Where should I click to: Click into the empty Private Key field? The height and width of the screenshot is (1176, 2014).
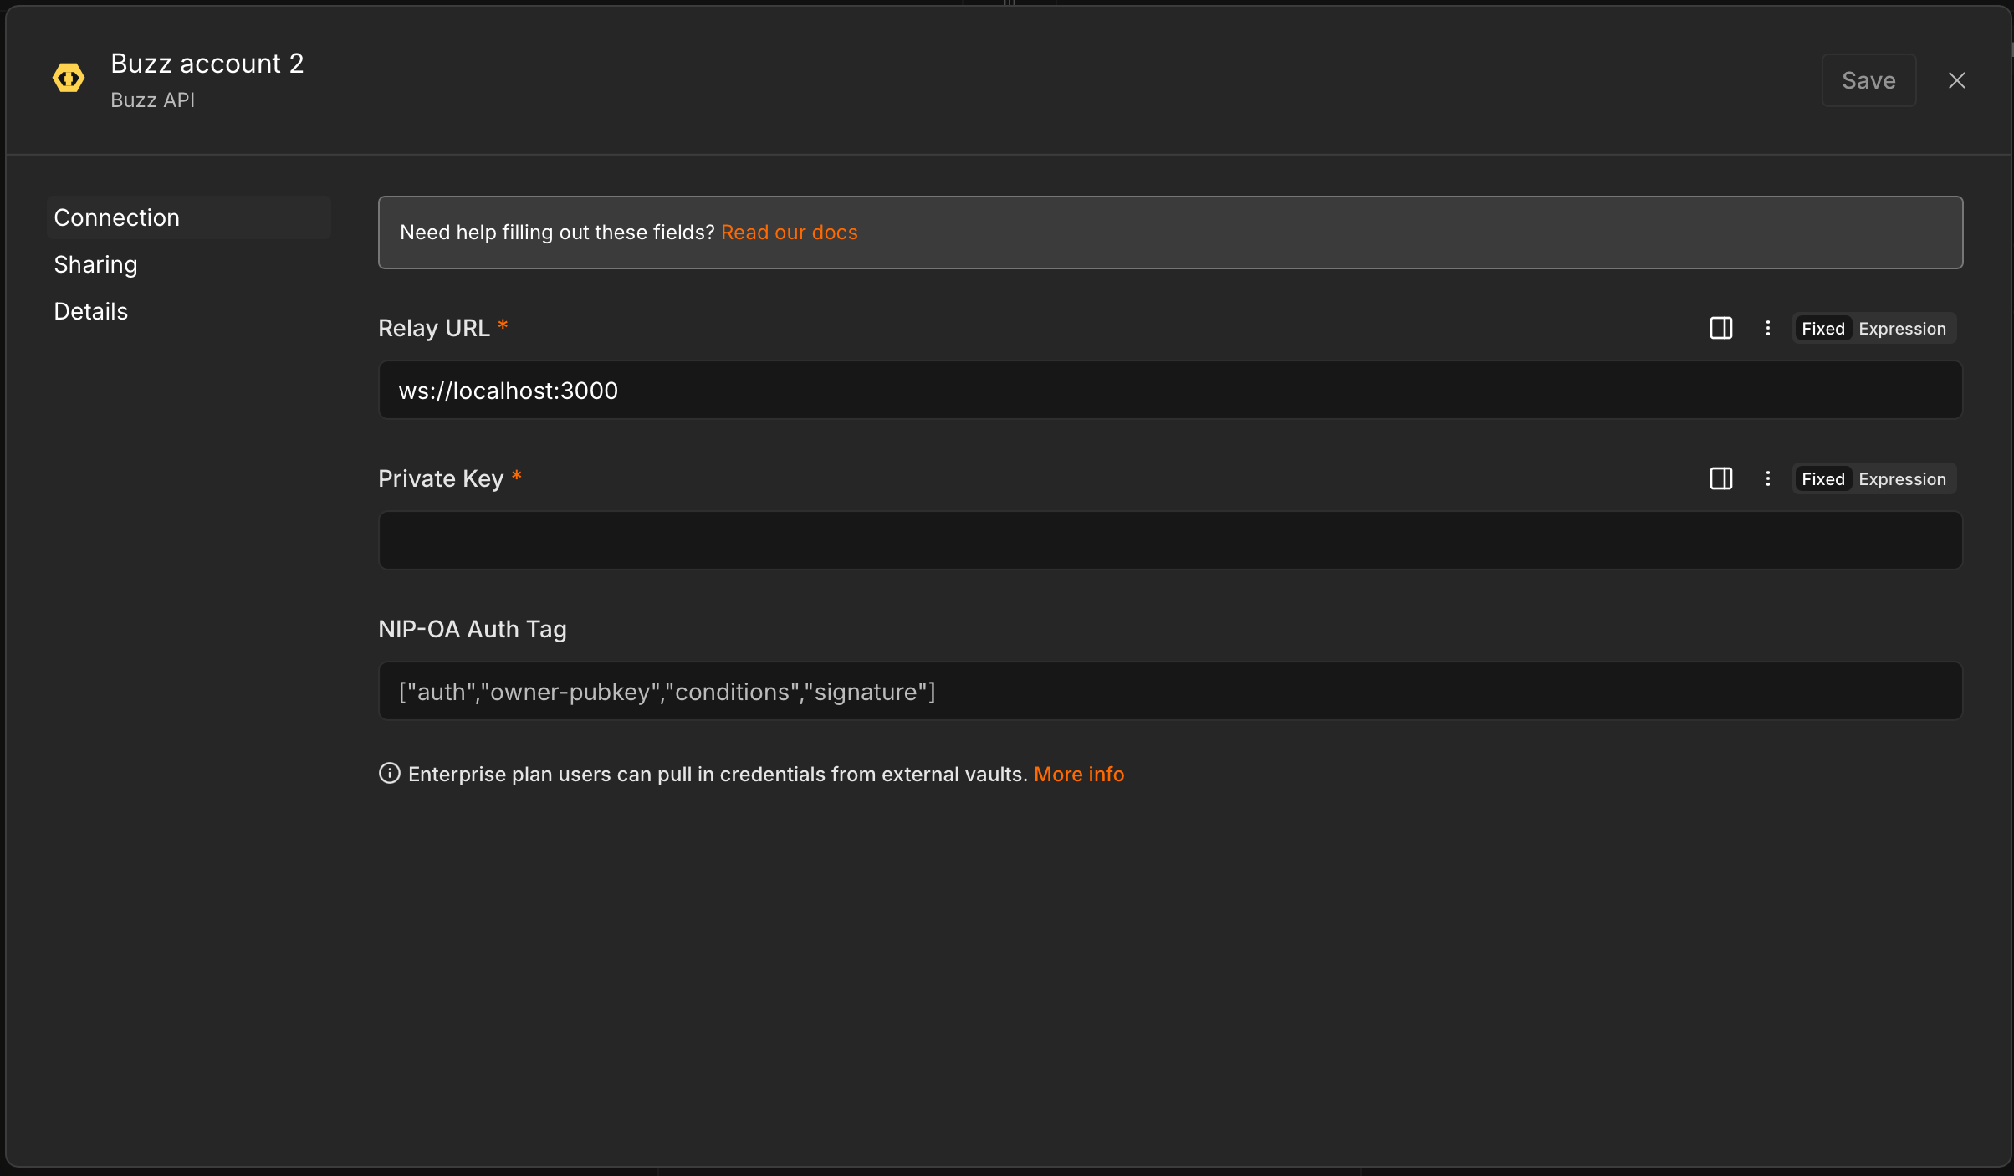[1170, 540]
